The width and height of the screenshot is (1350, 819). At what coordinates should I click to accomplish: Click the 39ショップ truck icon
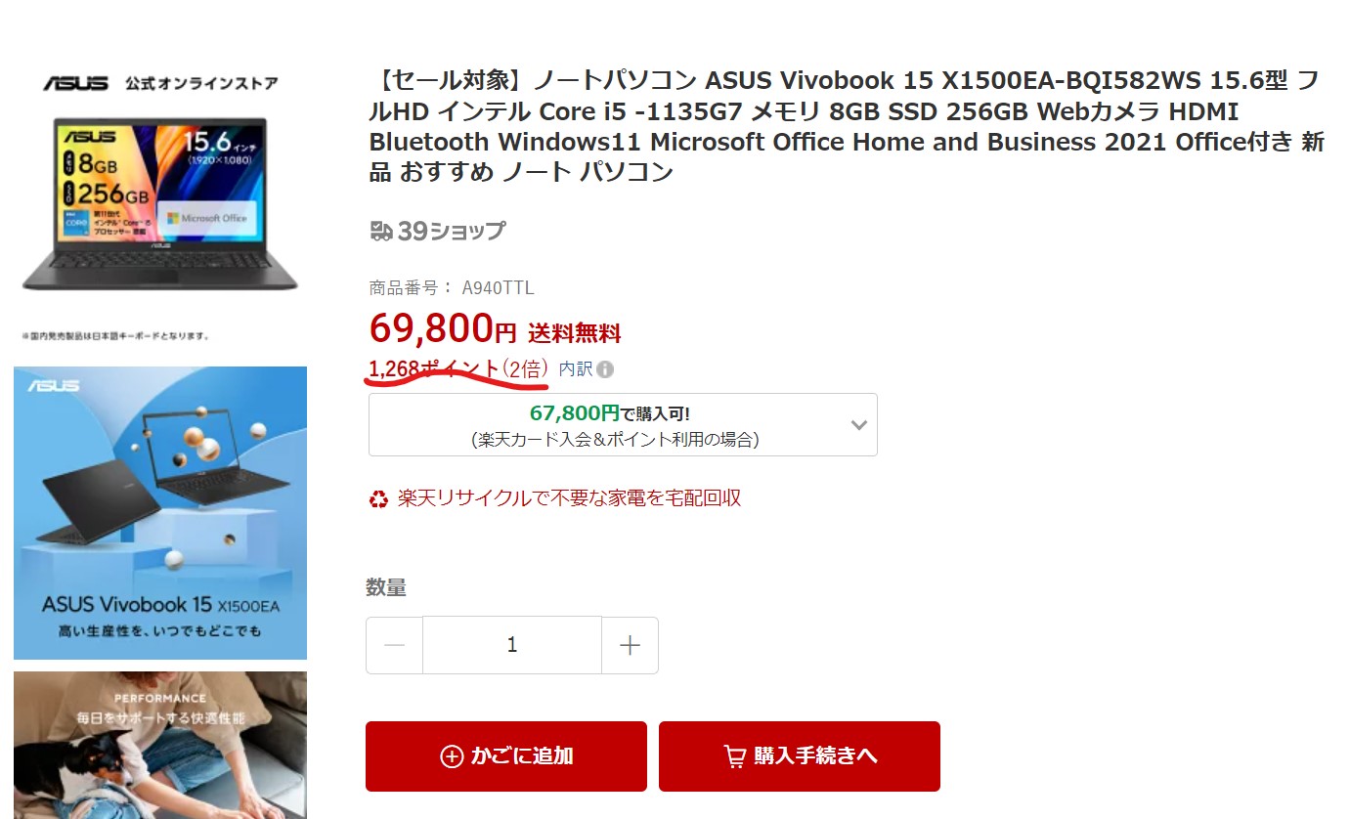pyautogui.click(x=381, y=231)
